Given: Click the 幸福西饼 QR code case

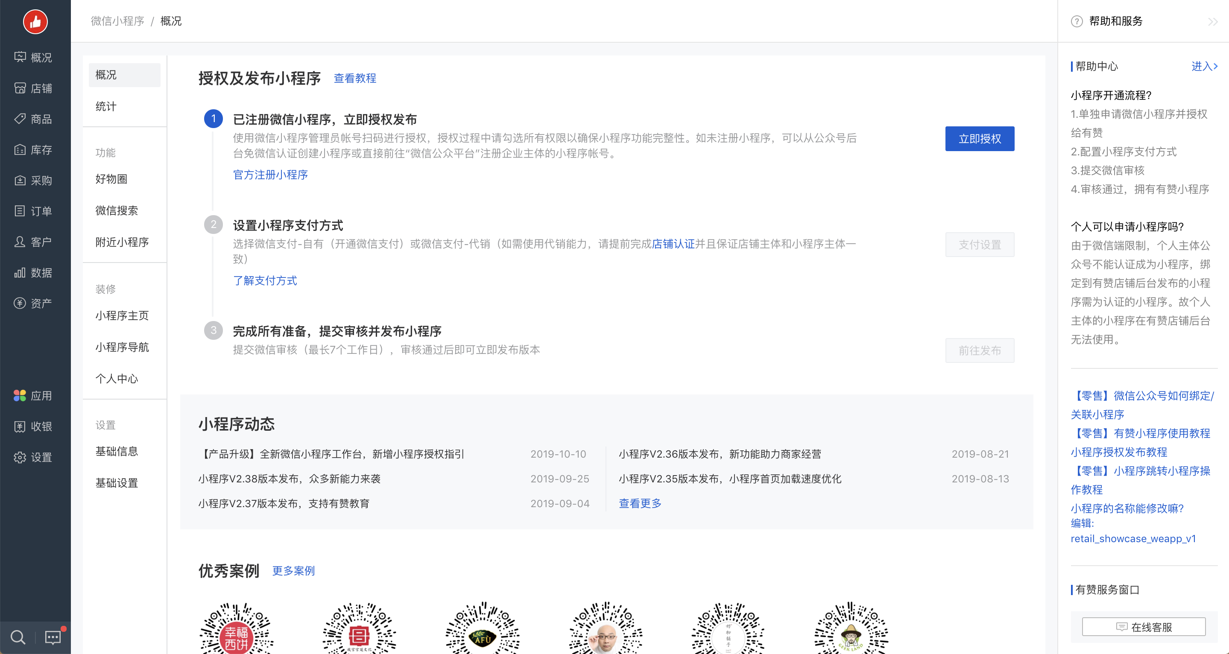Looking at the screenshot, I should pos(236,629).
